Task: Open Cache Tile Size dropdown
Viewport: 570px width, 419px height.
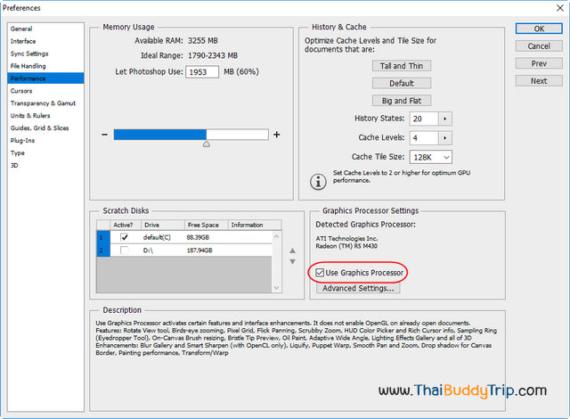Action: [430, 157]
